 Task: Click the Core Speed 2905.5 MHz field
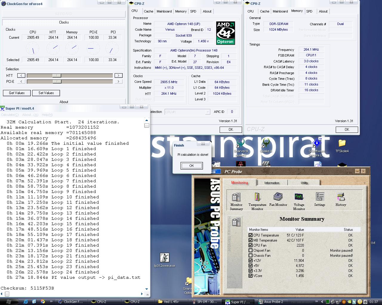point(169,82)
